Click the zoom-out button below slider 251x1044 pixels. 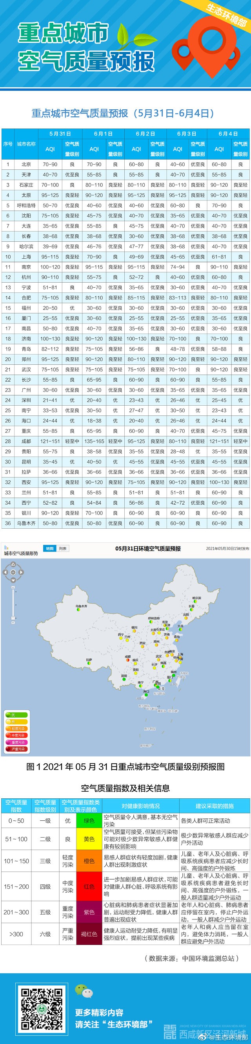13,622
